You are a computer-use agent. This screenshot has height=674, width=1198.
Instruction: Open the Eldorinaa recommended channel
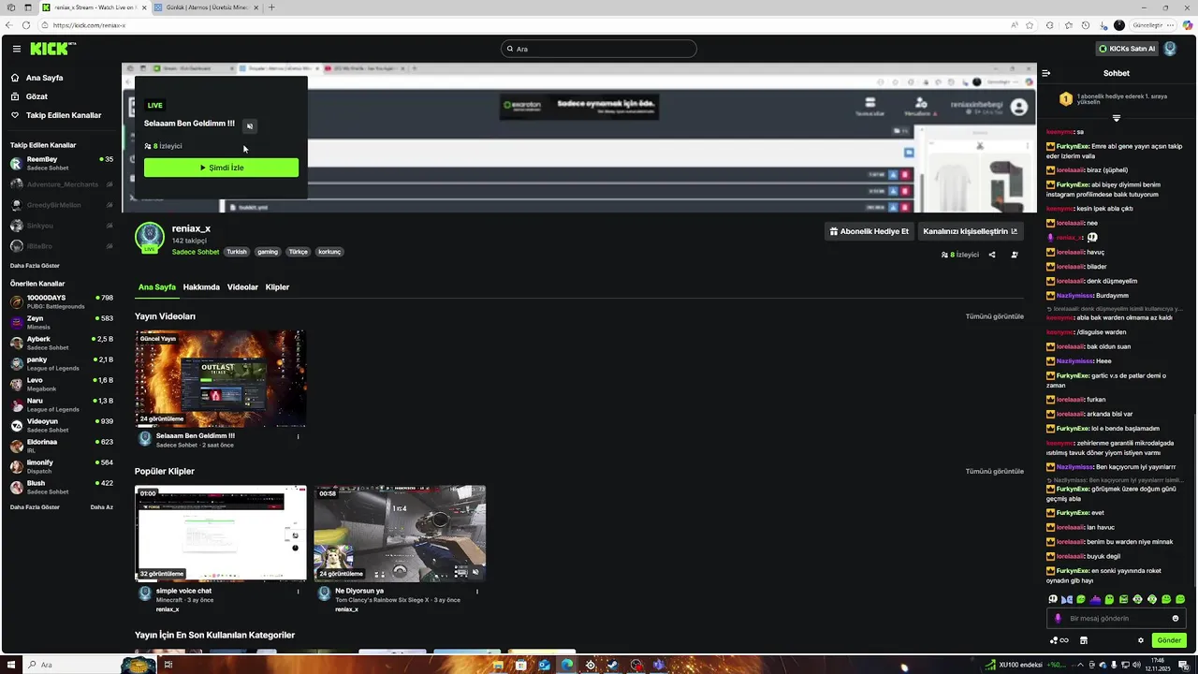pyautogui.click(x=62, y=446)
